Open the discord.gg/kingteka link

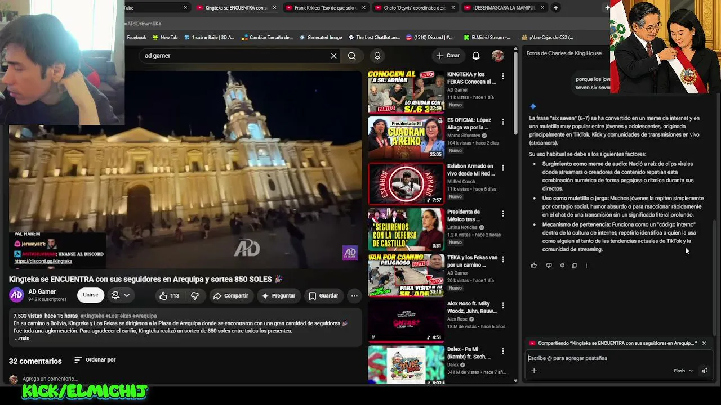43,262
